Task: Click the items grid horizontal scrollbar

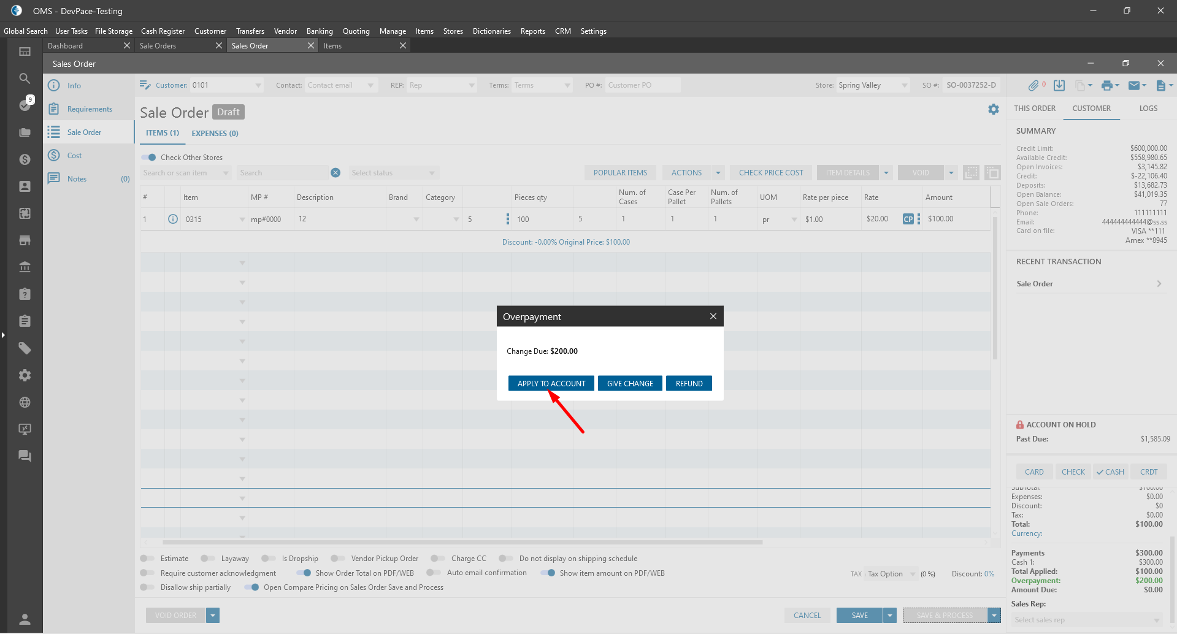Action: (462, 542)
